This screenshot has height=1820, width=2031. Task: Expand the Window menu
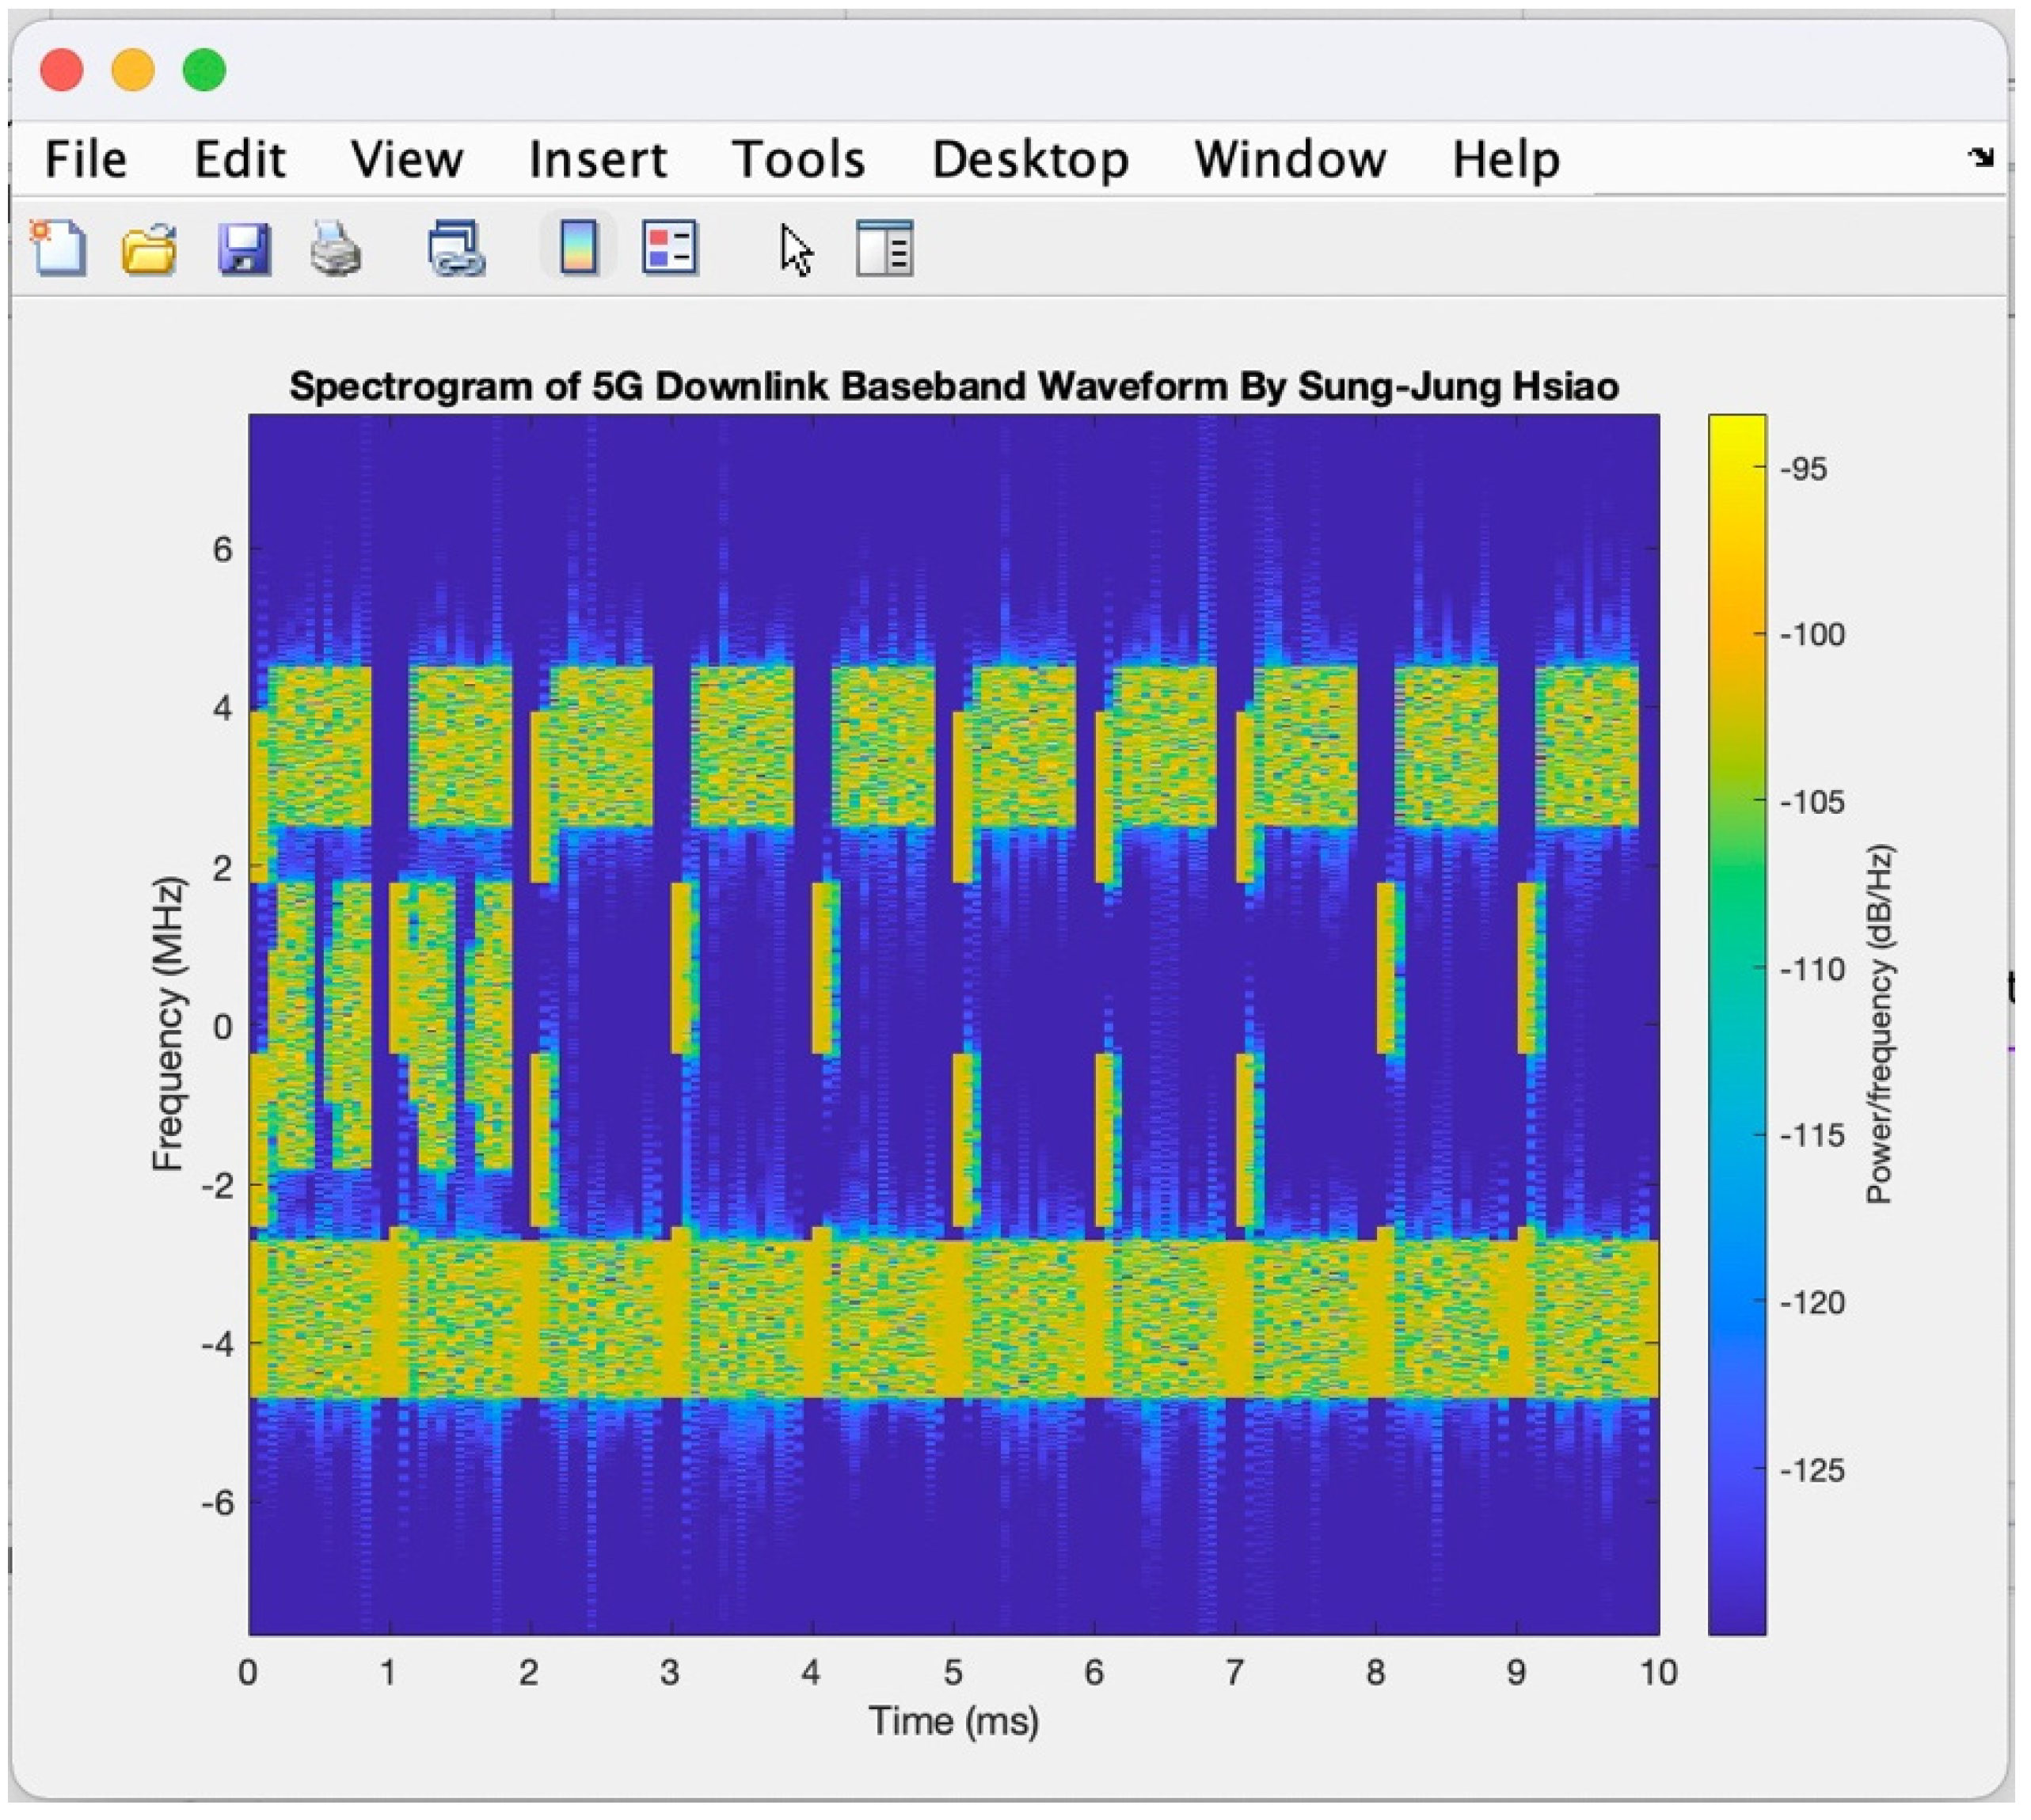point(1290,160)
